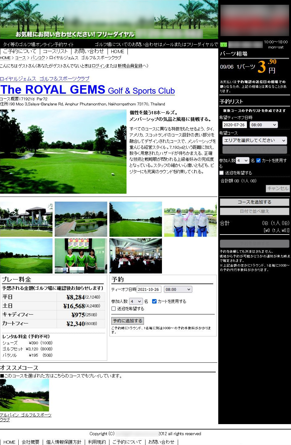Click the 平日 price ¥8,284
The width and height of the screenshot is (291, 445).
[76, 297]
